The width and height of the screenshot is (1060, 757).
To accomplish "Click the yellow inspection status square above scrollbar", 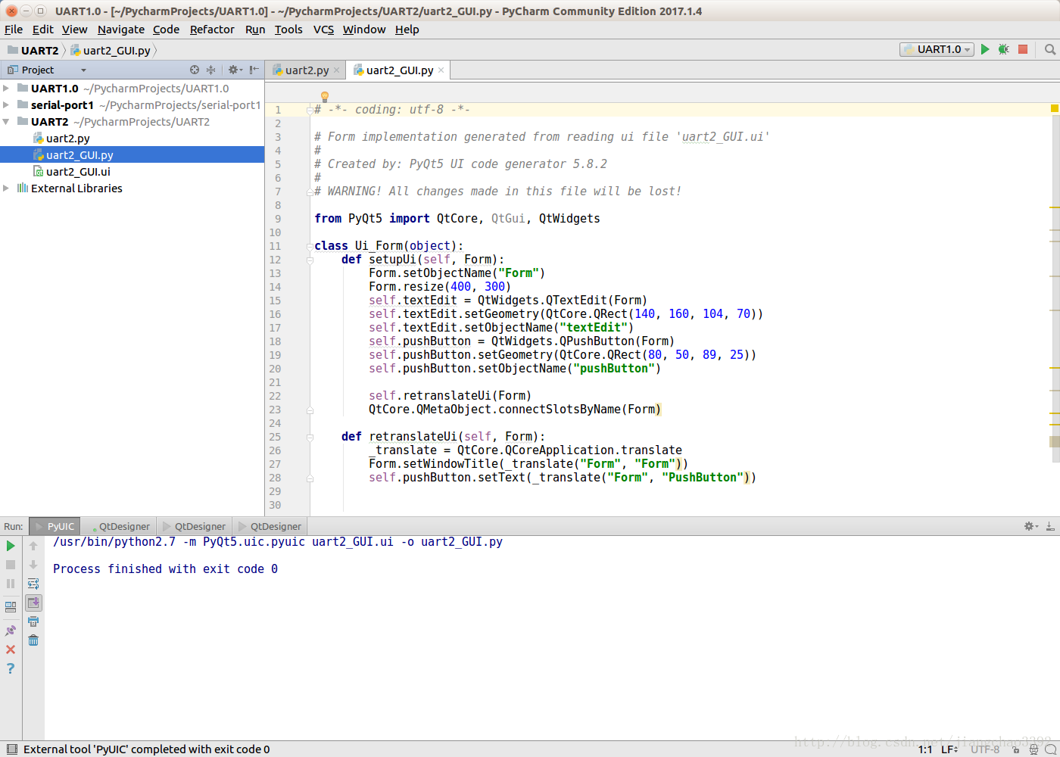I will 1054,109.
